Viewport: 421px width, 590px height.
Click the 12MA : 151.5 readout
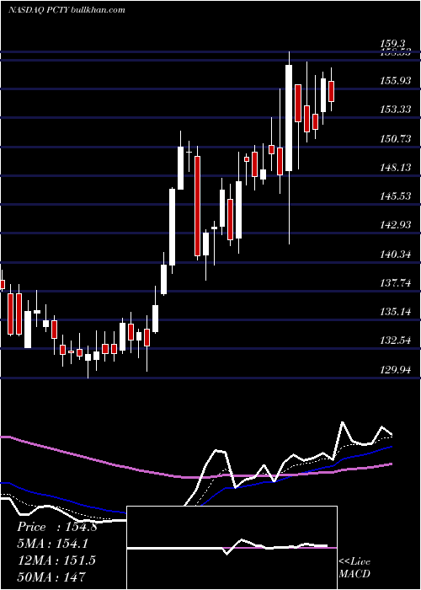56,560
